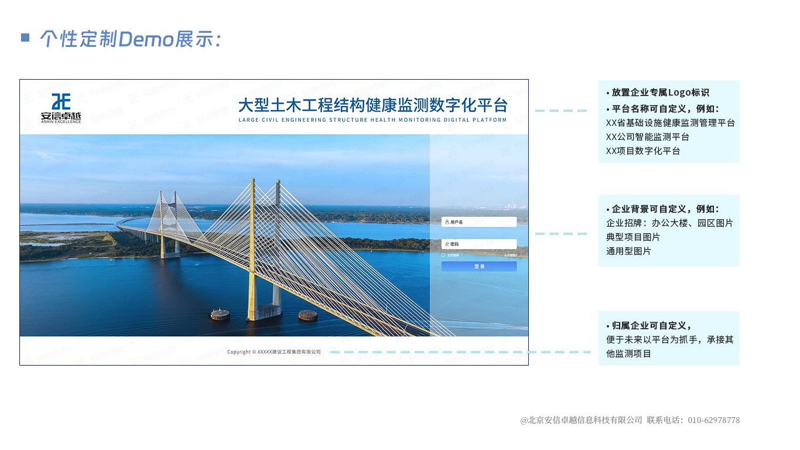800x450 pixels.
Task: Select the 个性定制Demo展示 heading
Action: tap(129, 39)
